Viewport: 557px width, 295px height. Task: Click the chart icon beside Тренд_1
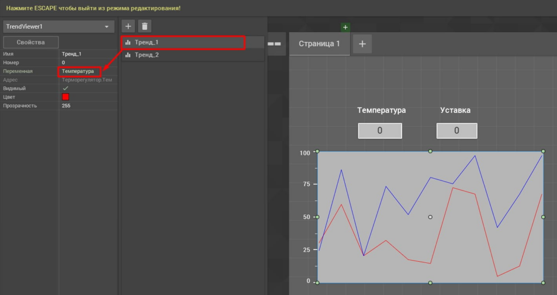click(x=128, y=42)
